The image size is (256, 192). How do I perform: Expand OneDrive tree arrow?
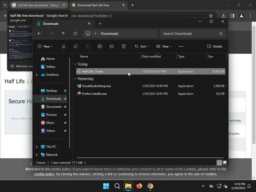36,75
